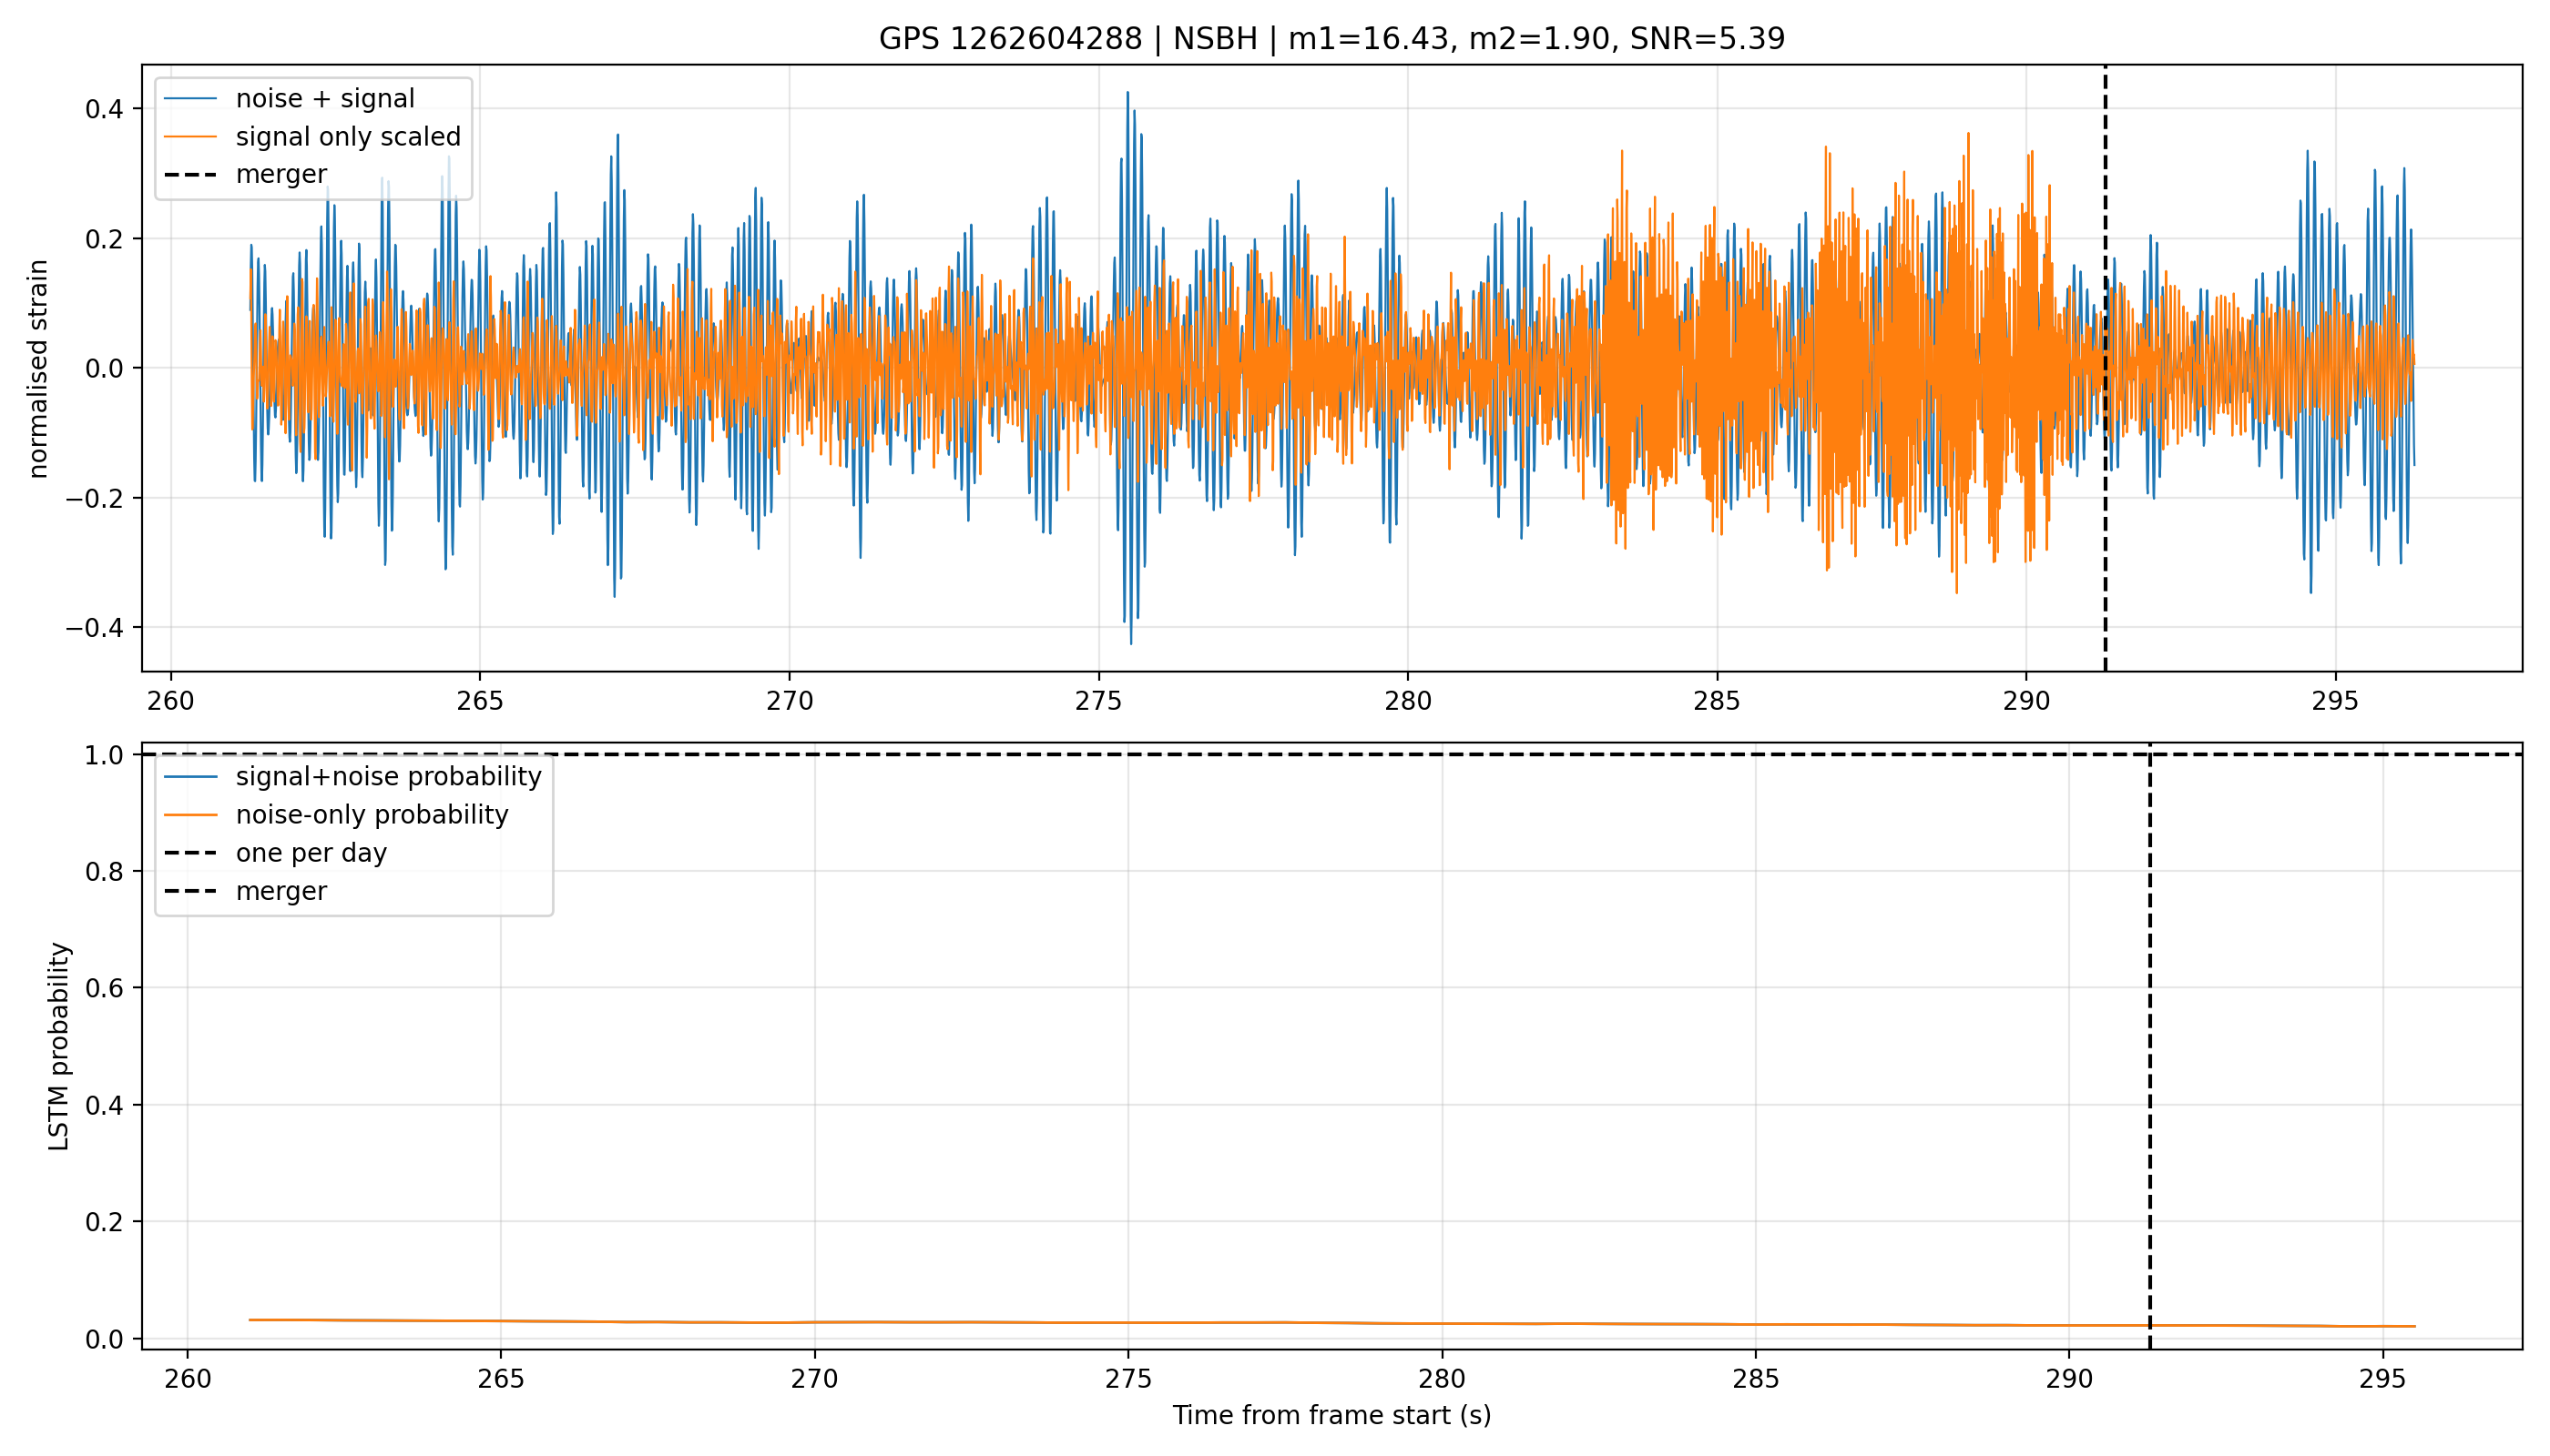Click the 275 tick label on top x-axis
The height and width of the screenshot is (1456, 2550).
coord(1099,701)
